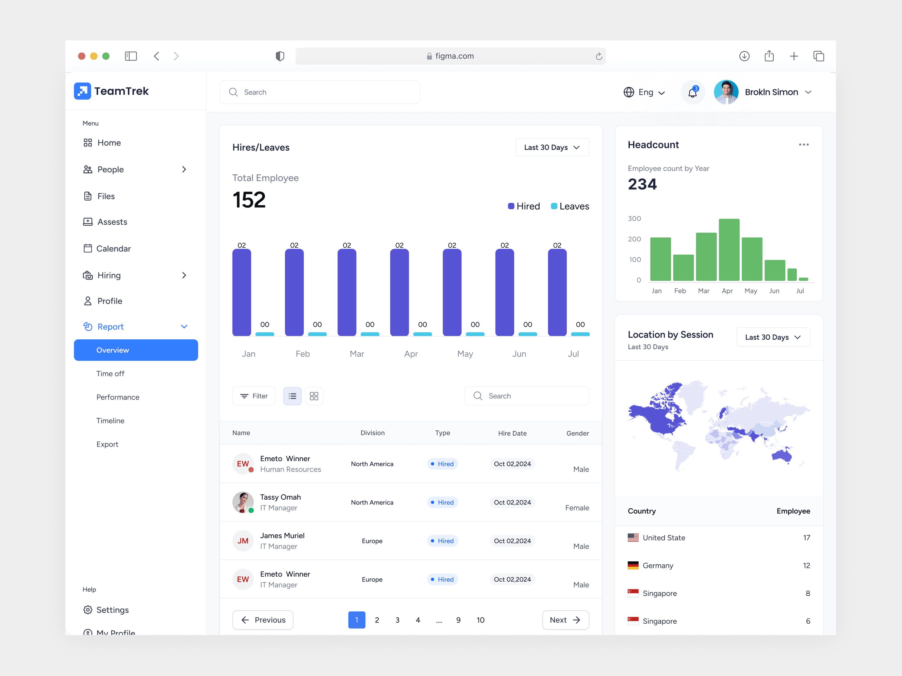Click the notification bell icon
The width and height of the screenshot is (902, 676).
tap(692, 92)
